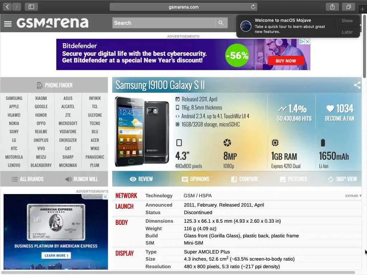Viewport: 367px width, 275px height.
Task: Open Safari's share sheet icon
Action: [332, 7]
